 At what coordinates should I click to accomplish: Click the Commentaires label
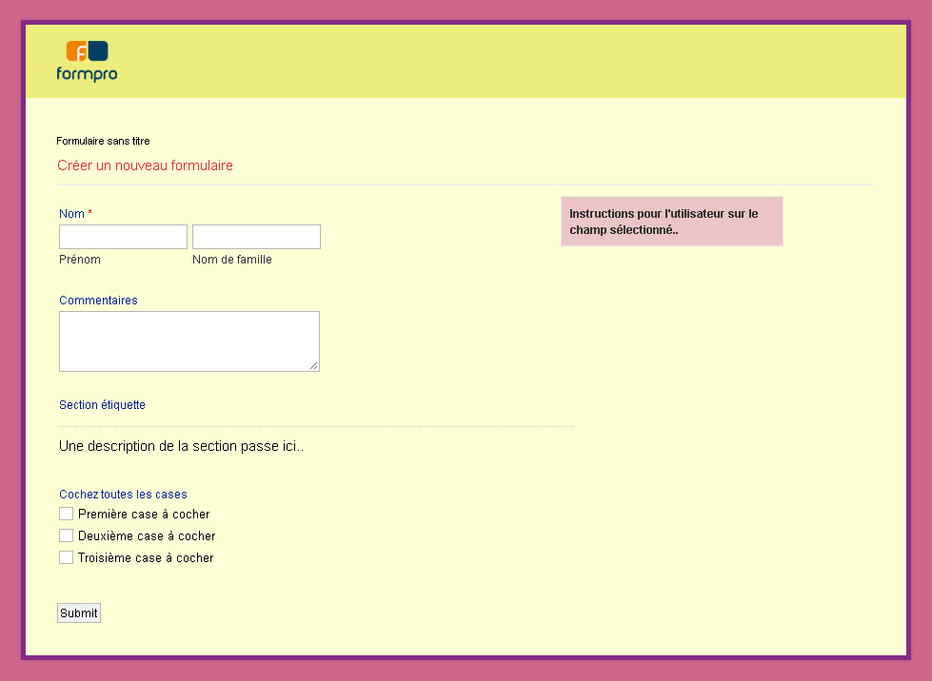point(98,301)
